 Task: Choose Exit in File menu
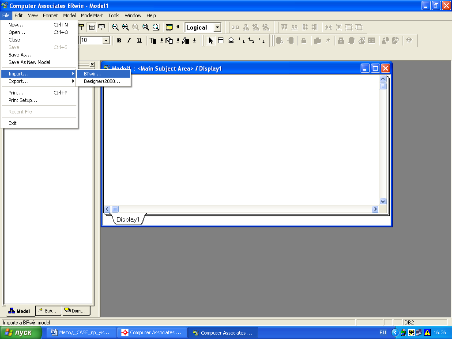coord(39,123)
